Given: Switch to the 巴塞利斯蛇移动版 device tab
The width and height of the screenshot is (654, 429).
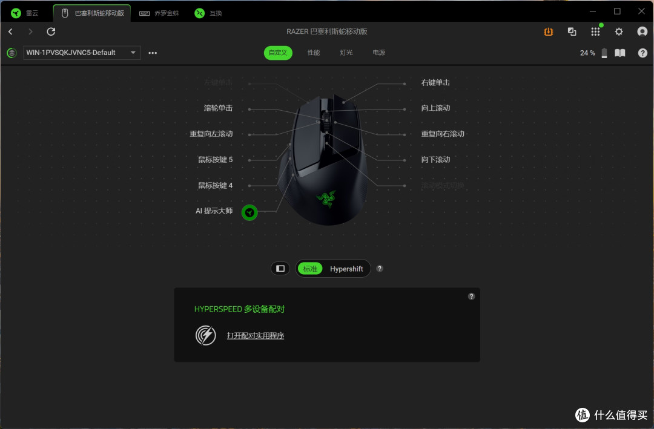Looking at the screenshot, I should (x=92, y=13).
